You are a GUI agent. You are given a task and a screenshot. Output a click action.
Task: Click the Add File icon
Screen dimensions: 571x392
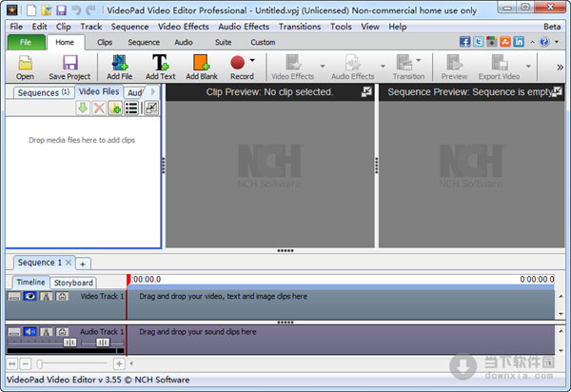pos(120,62)
